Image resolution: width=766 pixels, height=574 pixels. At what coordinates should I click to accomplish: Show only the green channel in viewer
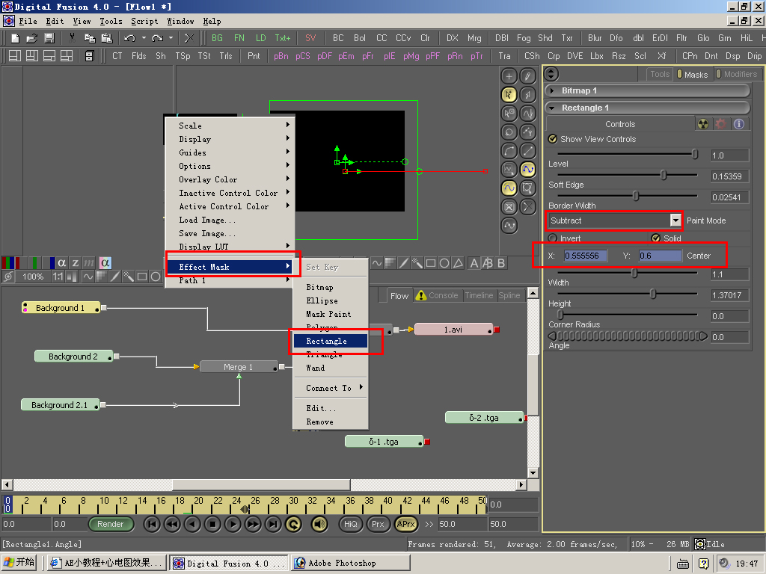click(x=34, y=263)
